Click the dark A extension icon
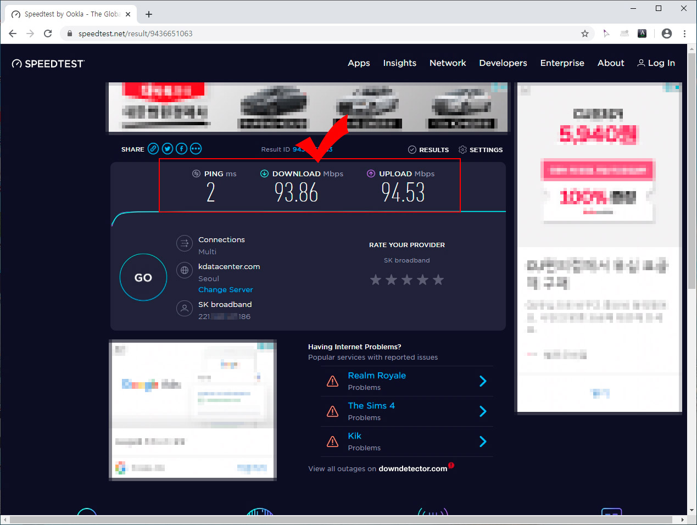697x525 pixels. [x=642, y=33]
